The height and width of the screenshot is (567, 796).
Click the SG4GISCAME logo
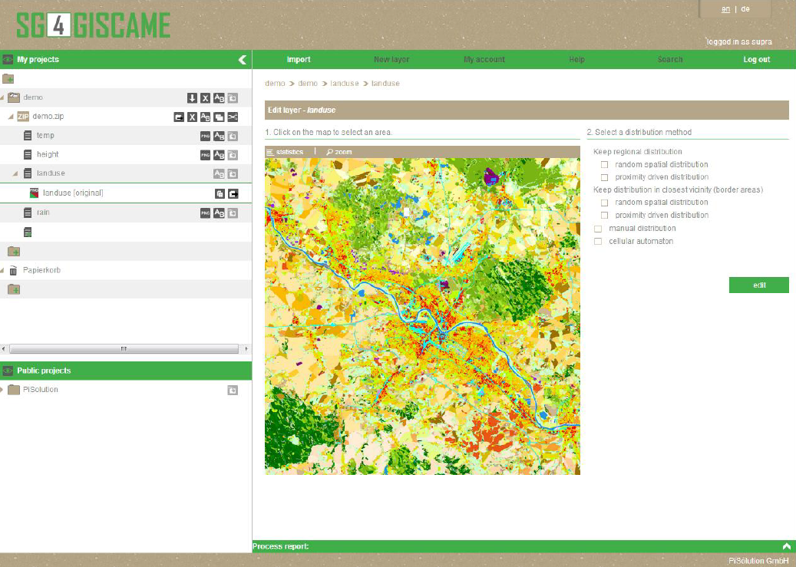94,25
